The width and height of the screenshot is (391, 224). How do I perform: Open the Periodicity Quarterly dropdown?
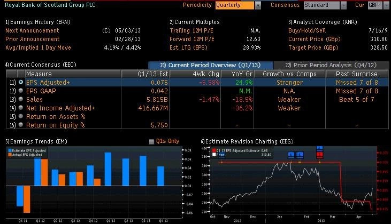238,5
